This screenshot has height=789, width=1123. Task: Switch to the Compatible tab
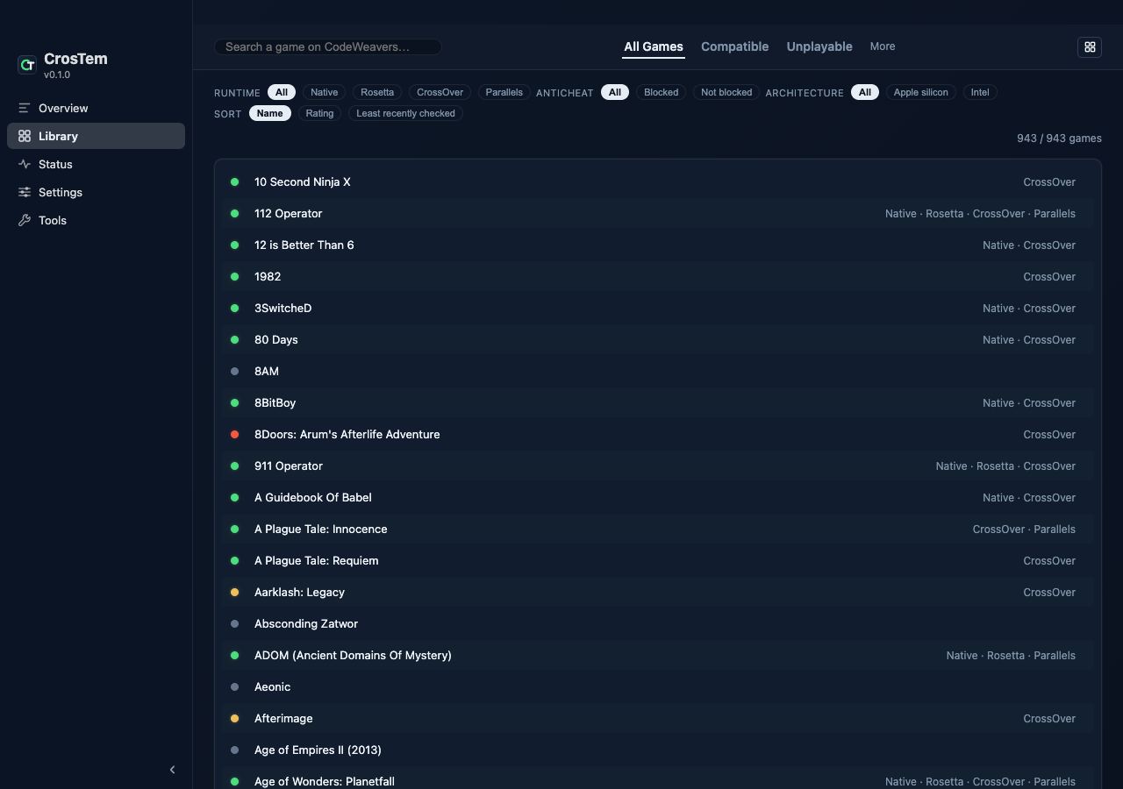tap(734, 46)
